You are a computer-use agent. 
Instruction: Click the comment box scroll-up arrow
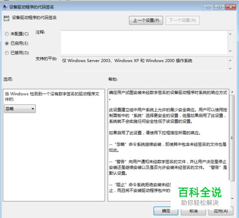pos(230,34)
